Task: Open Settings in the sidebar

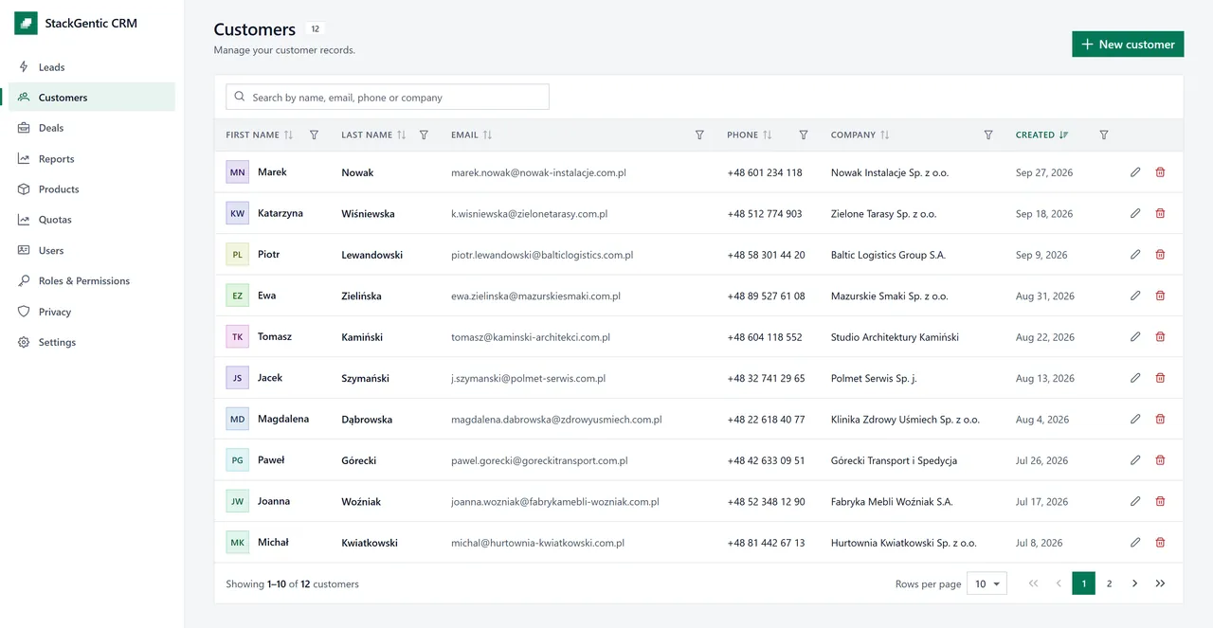Action: pos(92,343)
